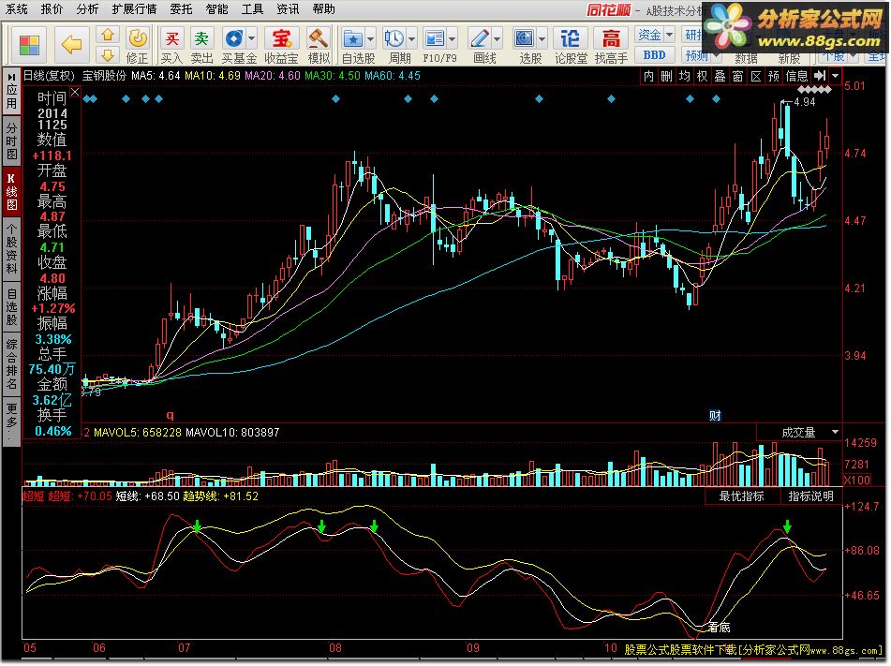
Task: Click the 找高手 icon
Action: coord(611,44)
